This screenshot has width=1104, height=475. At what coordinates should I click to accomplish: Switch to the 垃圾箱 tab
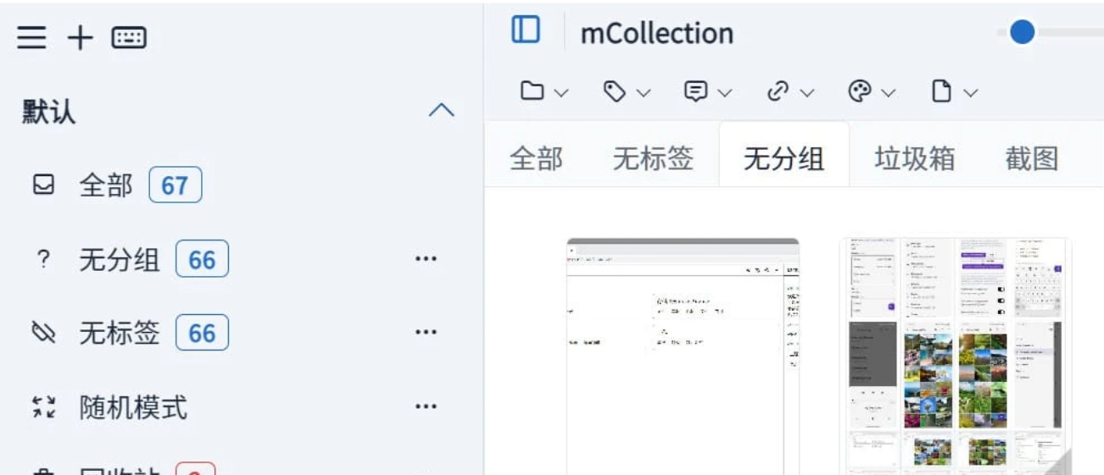tap(915, 158)
